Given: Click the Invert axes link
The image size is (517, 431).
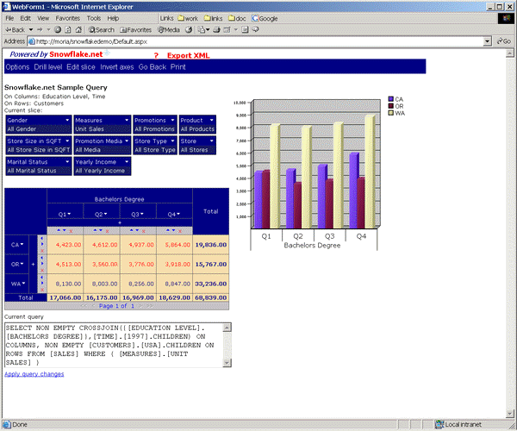Looking at the screenshot, I should (x=117, y=67).
